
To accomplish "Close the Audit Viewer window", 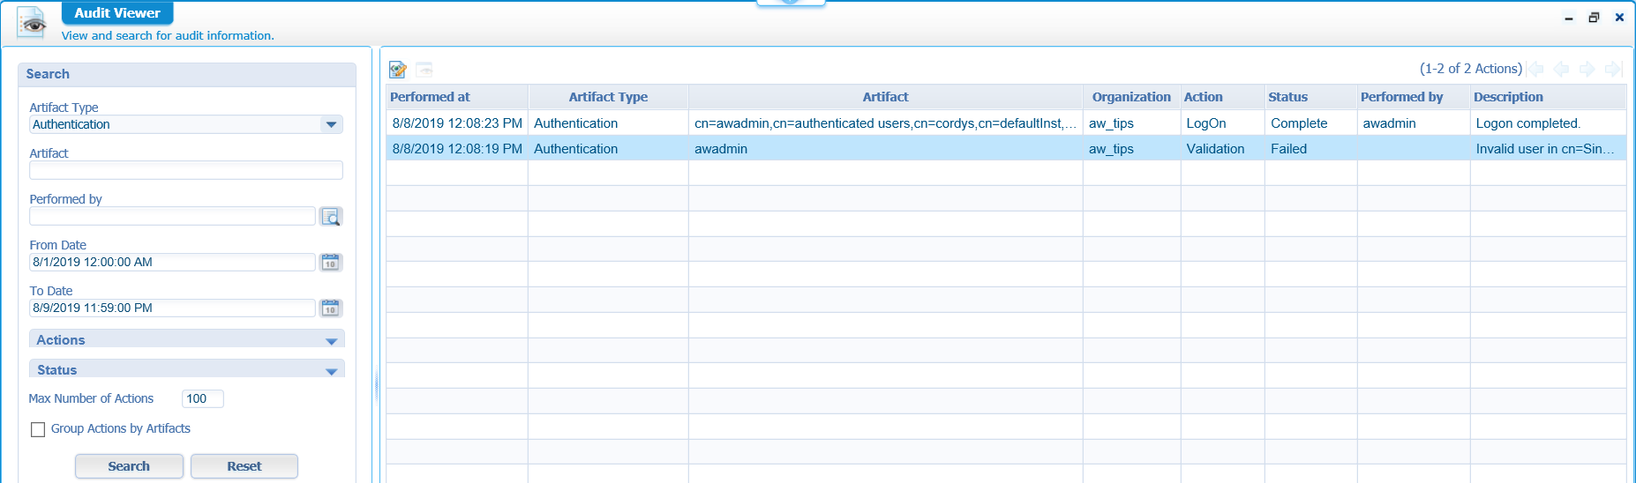I will tap(1619, 18).
